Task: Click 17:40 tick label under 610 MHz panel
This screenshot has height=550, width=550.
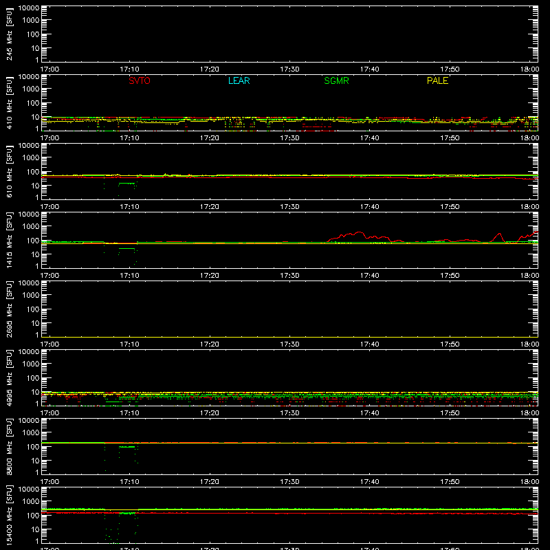Action: (369, 207)
